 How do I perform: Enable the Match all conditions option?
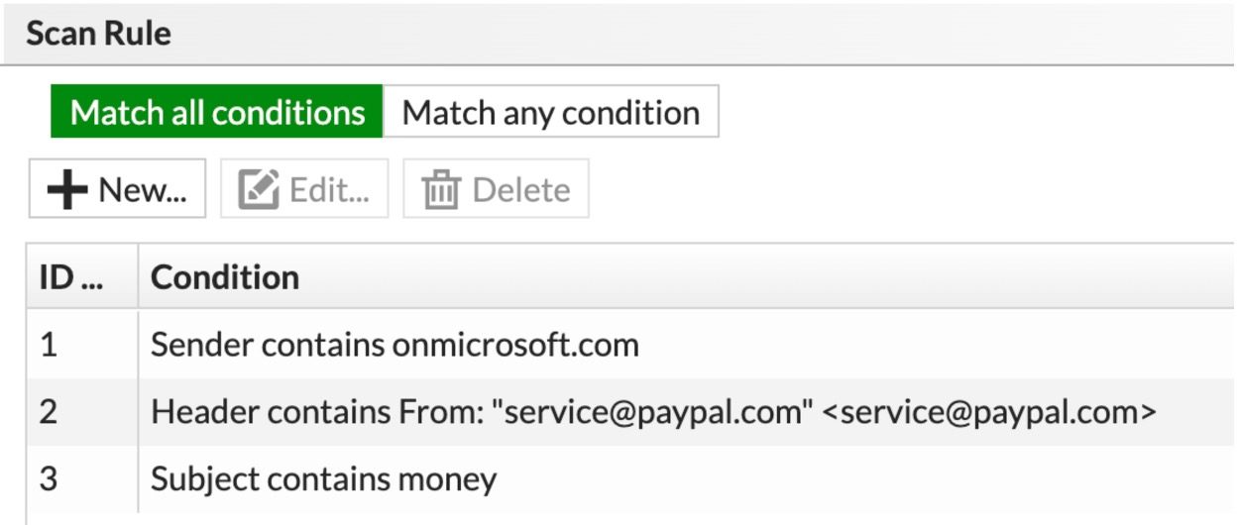[217, 112]
